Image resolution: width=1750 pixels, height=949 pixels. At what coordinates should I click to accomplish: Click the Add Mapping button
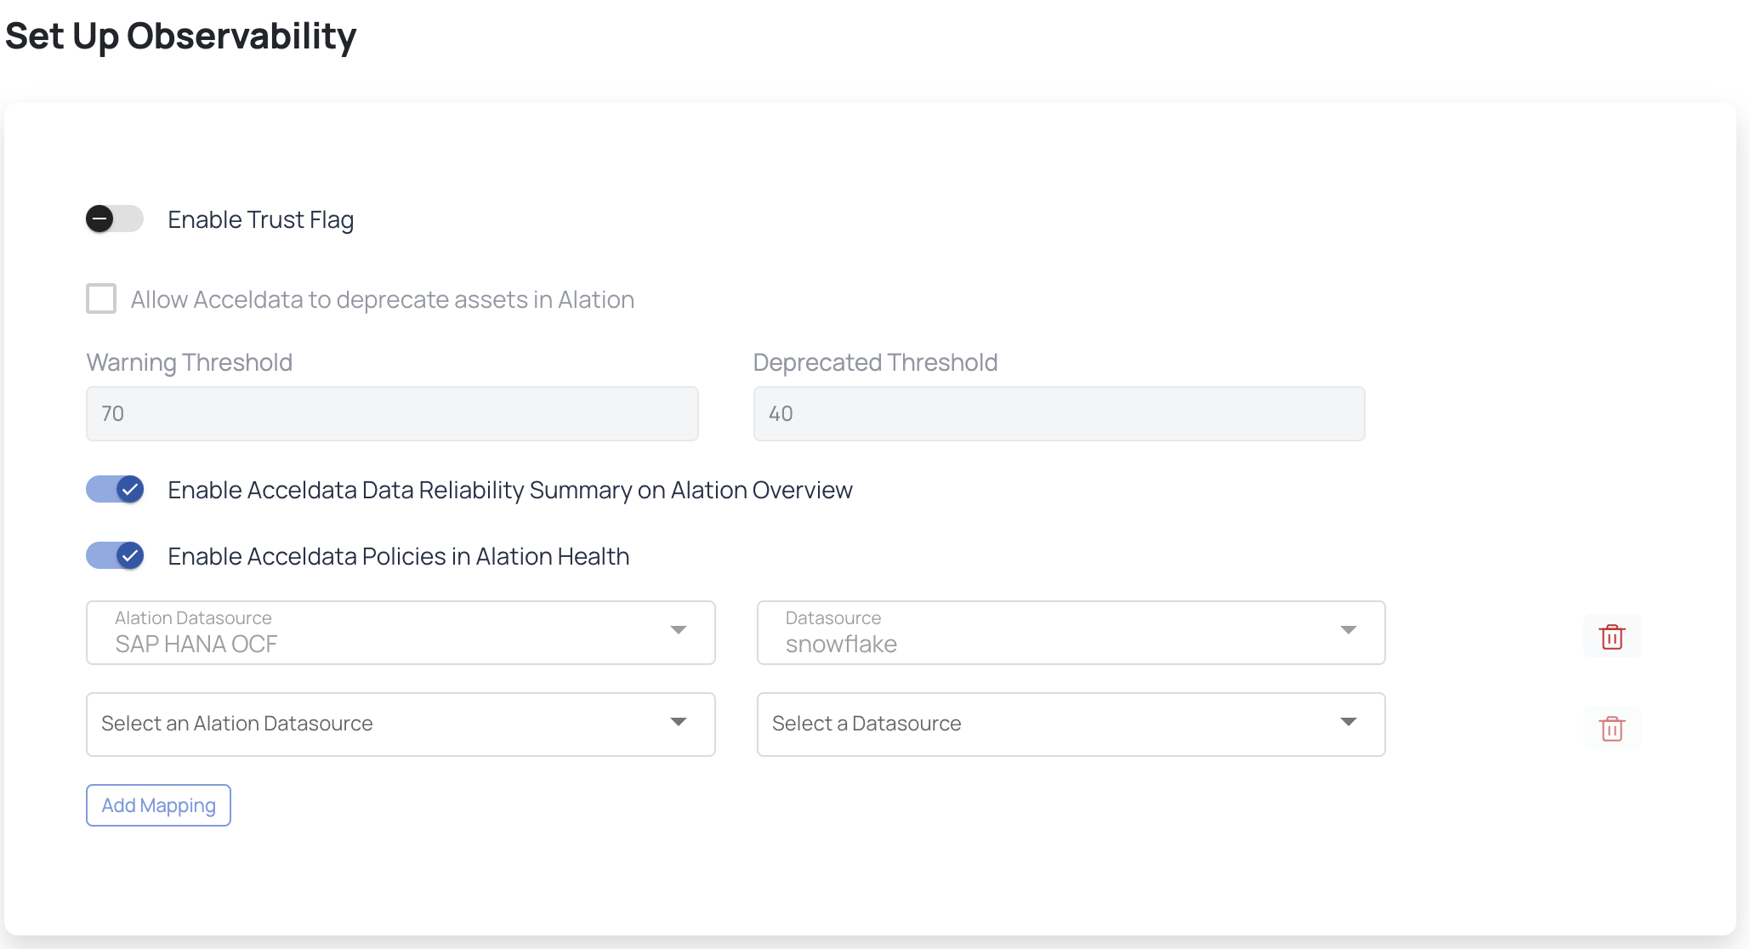tap(158, 805)
